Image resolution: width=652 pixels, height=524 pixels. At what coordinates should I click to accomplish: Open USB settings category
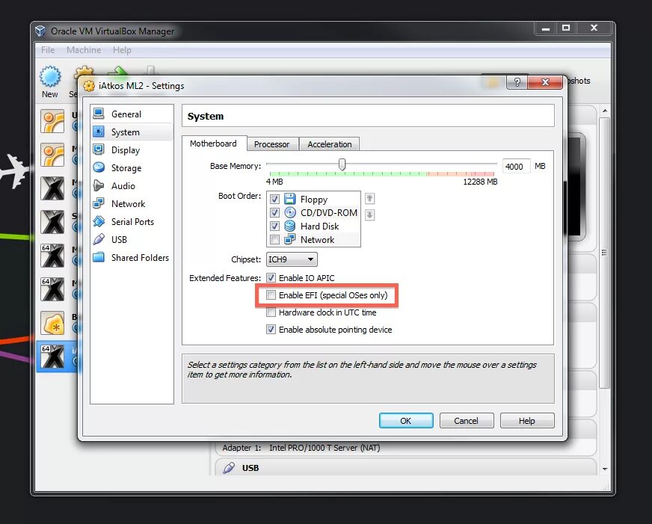click(x=132, y=239)
